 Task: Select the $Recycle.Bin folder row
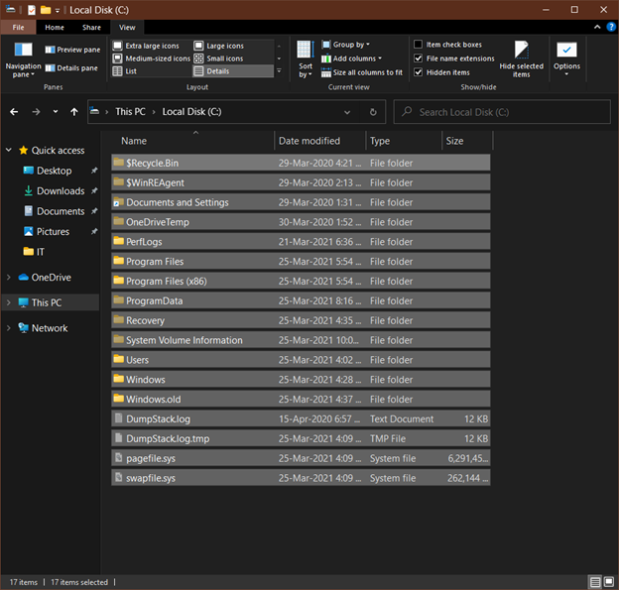pyautogui.click(x=301, y=163)
